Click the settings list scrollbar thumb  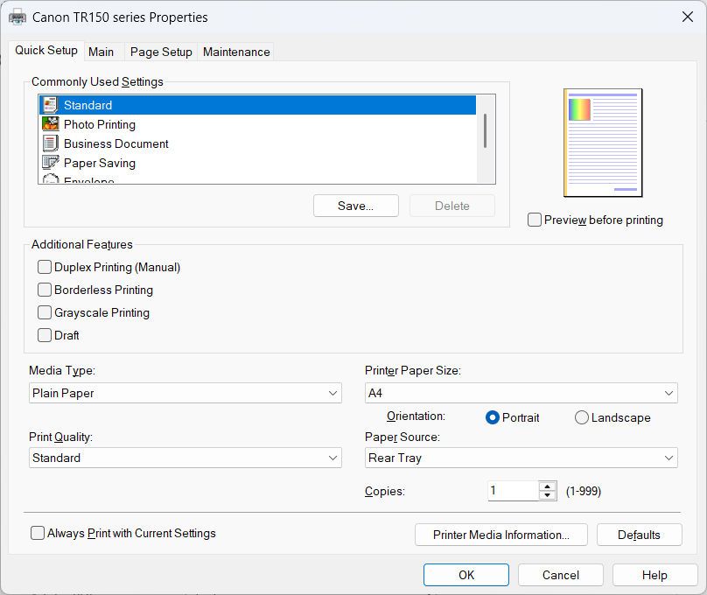click(485, 130)
